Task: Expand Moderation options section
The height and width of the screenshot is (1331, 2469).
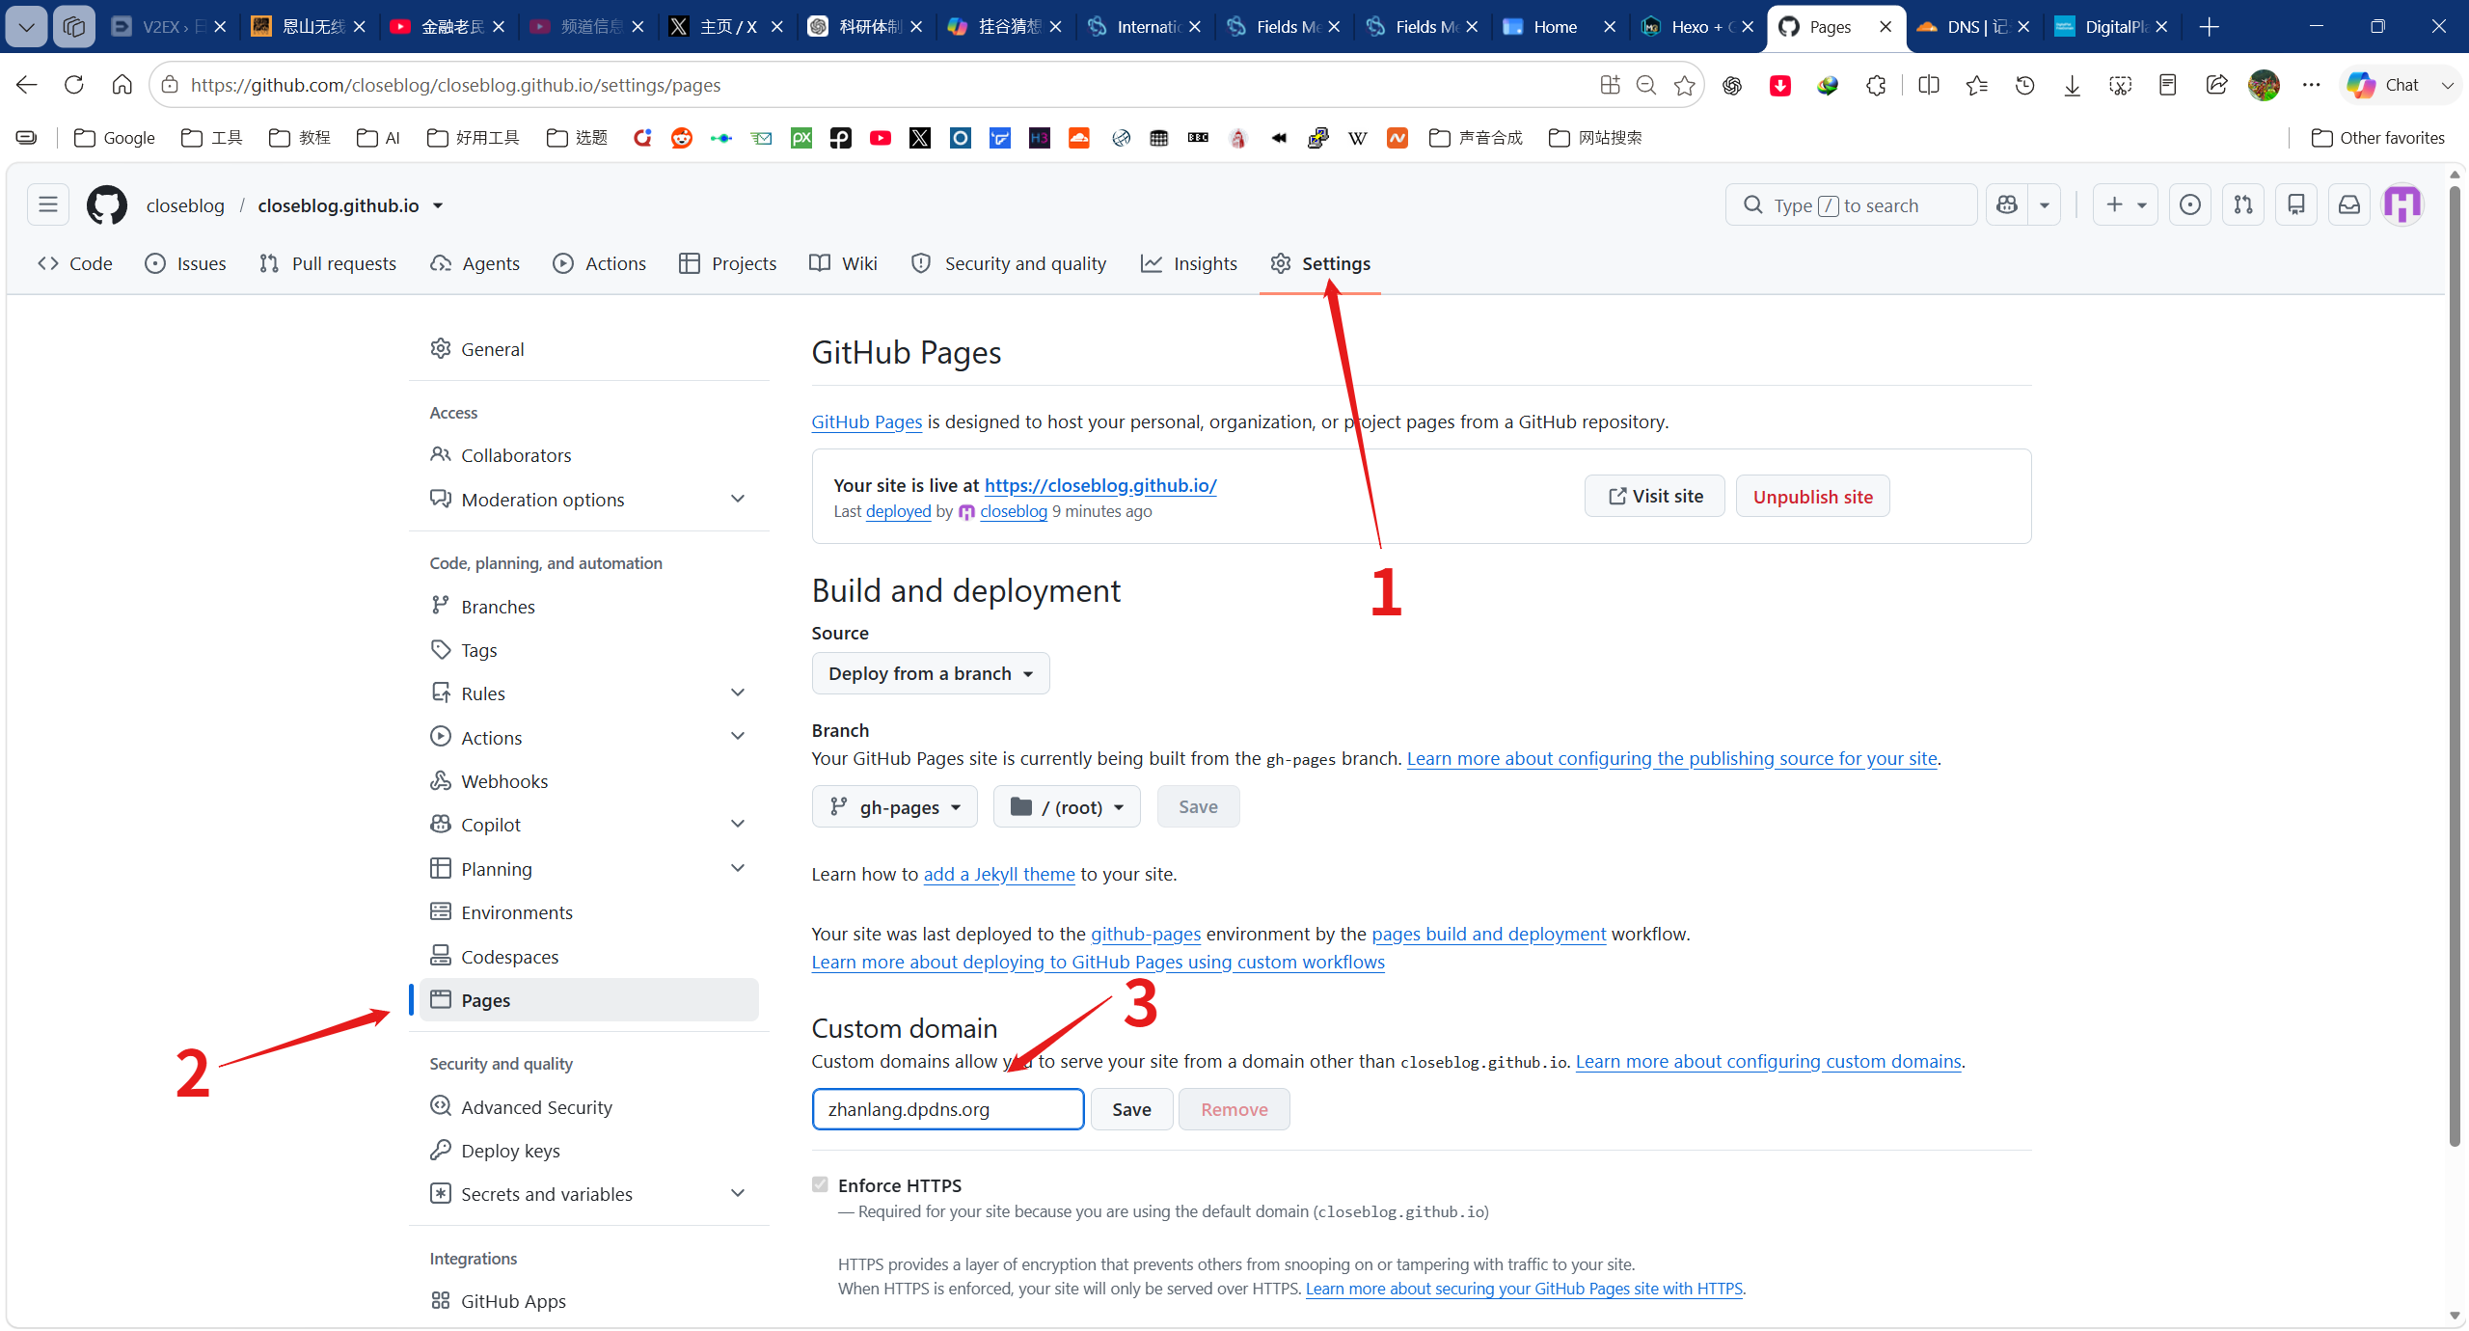Action: click(x=738, y=499)
